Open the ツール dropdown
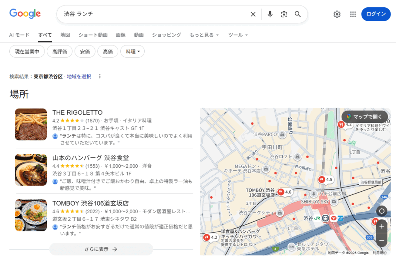This screenshot has width=396, height=262. coord(237,35)
